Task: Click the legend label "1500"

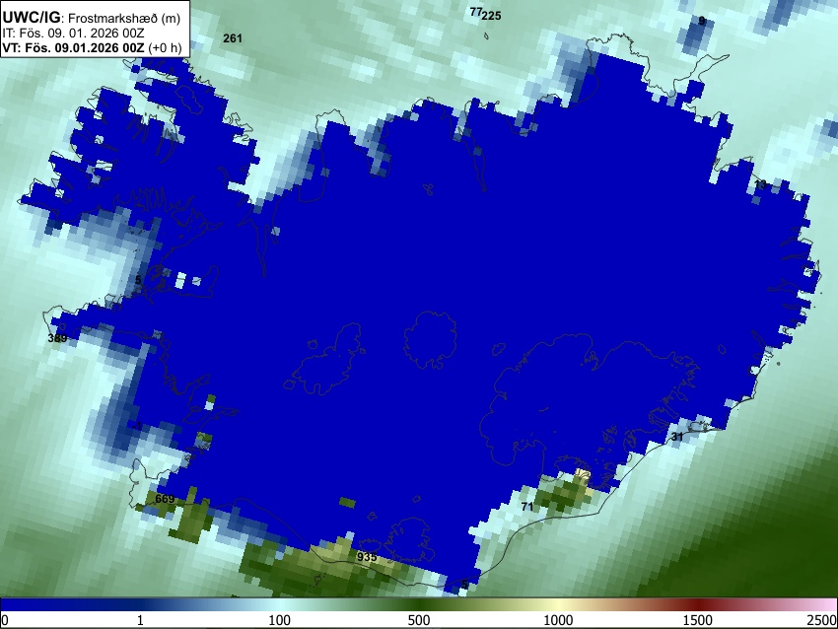Action: coord(697,620)
